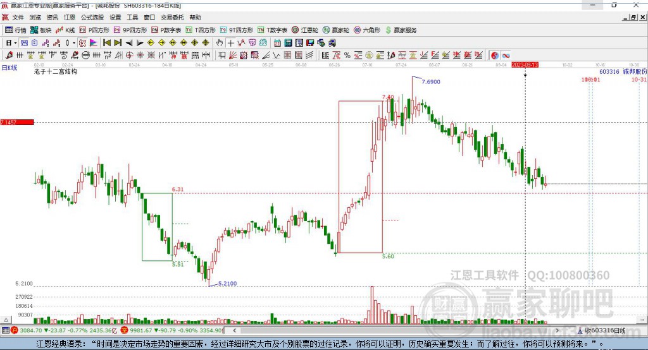Open the T四方形 tool
Image resolution: width=648 pixels, height=350 pixels.
pyautogui.click(x=201, y=30)
